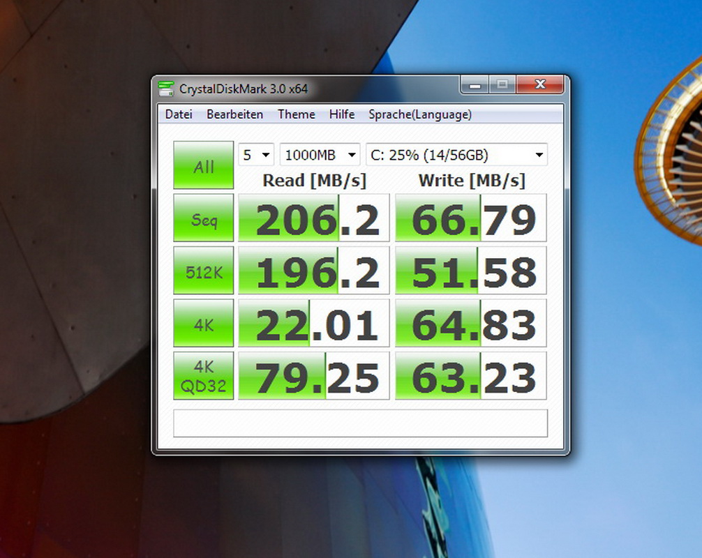Image resolution: width=702 pixels, height=558 pixels.
Task: Click the Seq read result 206.2
Action: [x=314, y=218]
